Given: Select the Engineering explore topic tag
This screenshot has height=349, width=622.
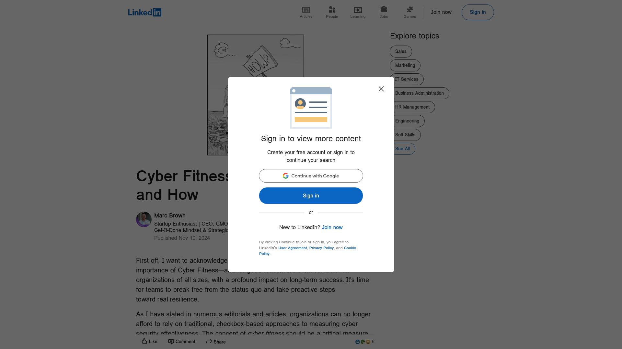Looking at the screenshot, I should 407,121.
